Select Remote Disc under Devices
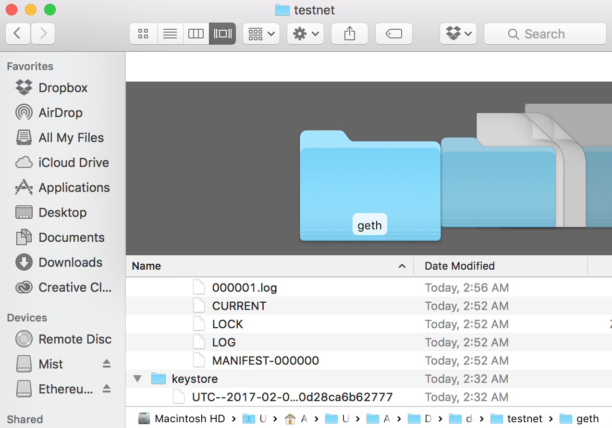Viewport: 612px width, 428px height. tap(62, 339)
